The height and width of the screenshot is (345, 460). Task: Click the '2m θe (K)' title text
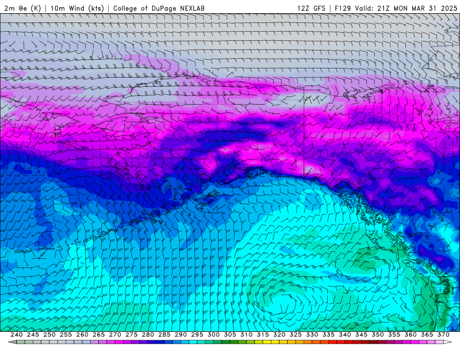[x=22, y=8]
